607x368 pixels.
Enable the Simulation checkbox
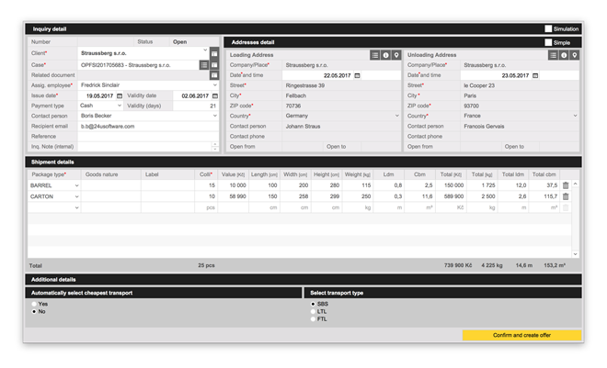[x=549, y=29]
